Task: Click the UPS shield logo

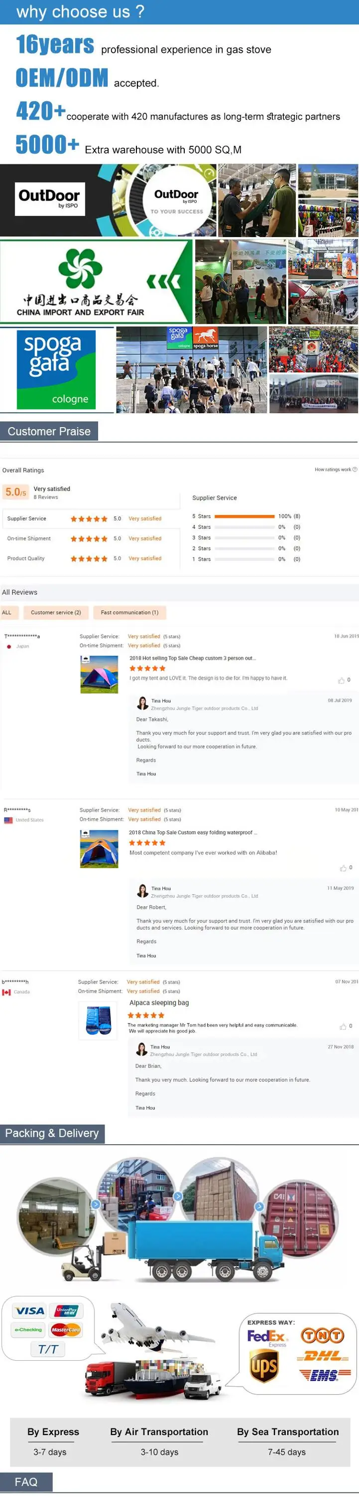Action: point(264,1366)
